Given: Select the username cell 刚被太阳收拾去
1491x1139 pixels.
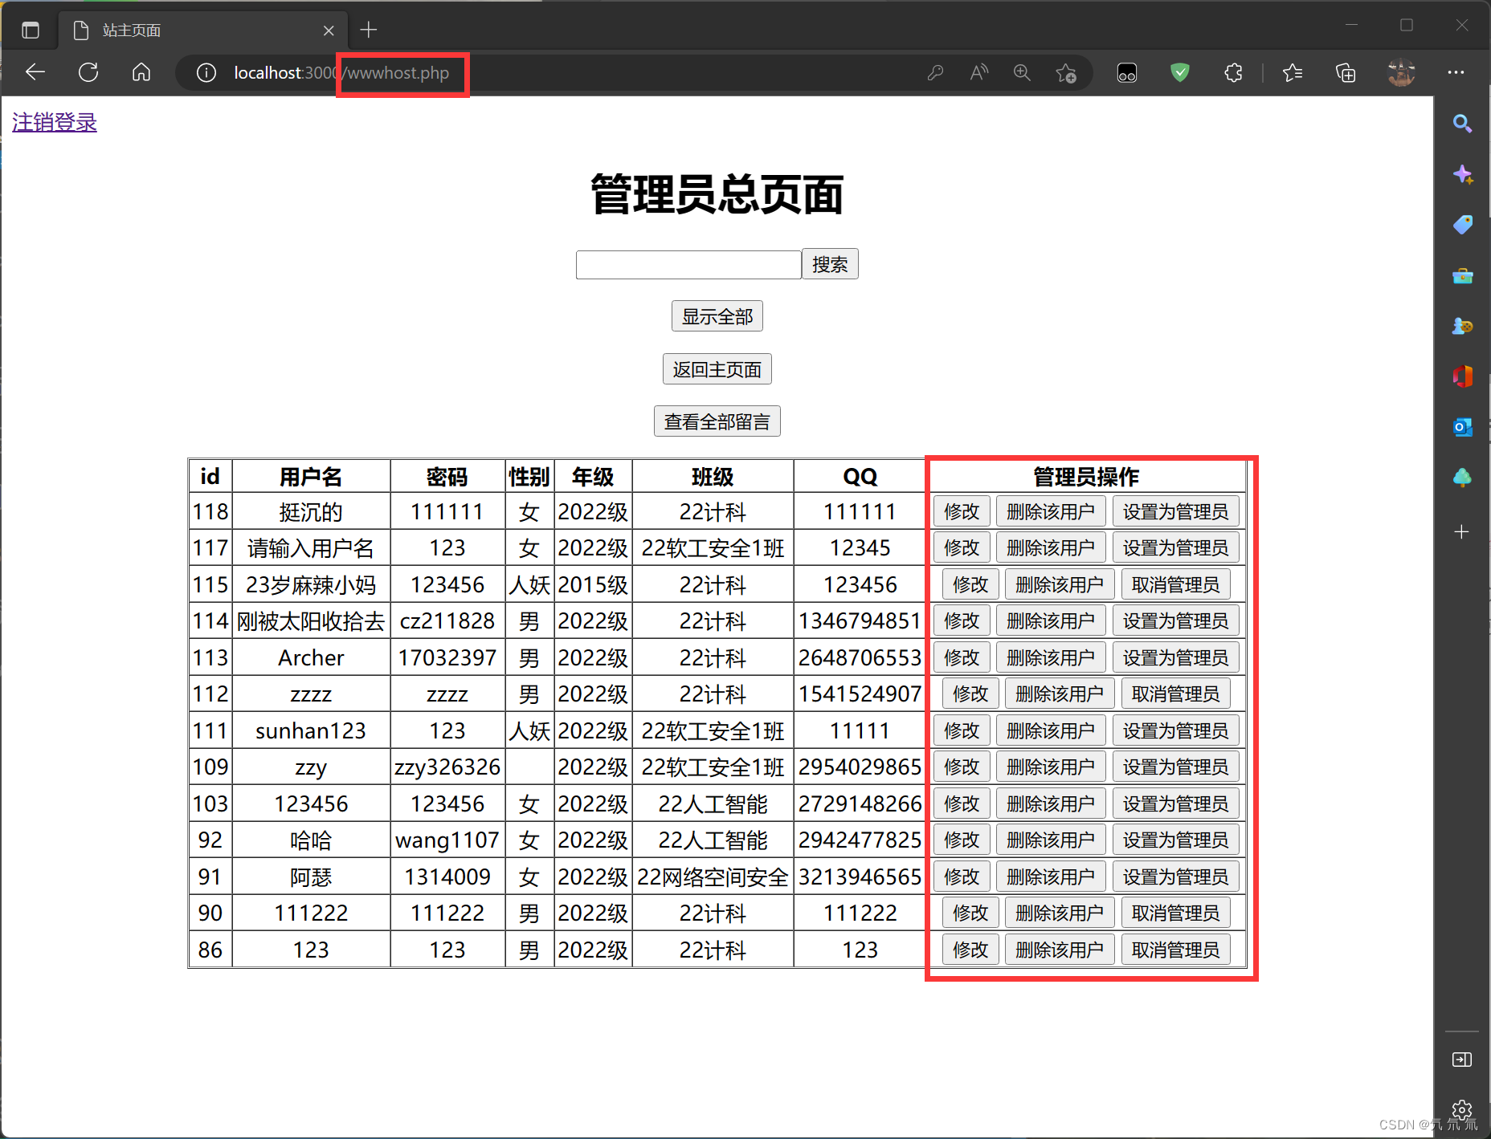Looking at the screenshot, I should (x=311, y=621).
